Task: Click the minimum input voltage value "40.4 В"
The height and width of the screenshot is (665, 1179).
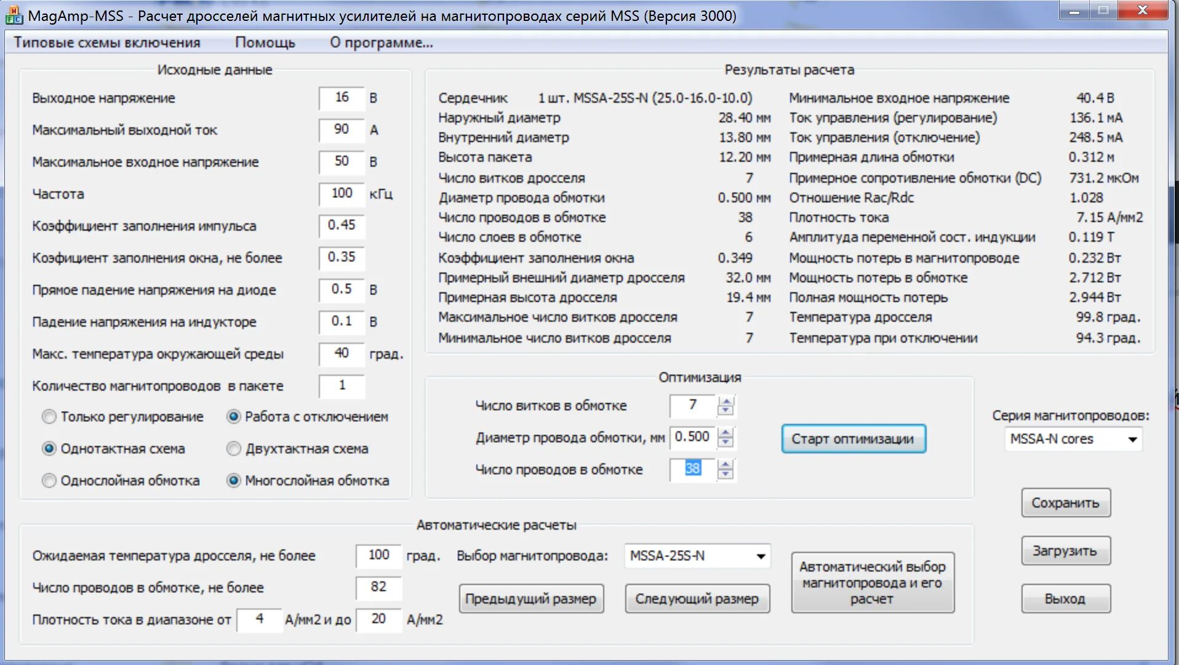Action: 1095,98
